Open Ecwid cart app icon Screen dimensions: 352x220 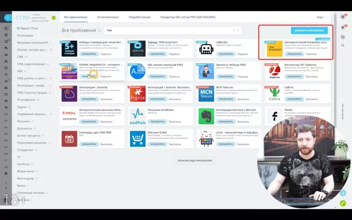(138, 139)
